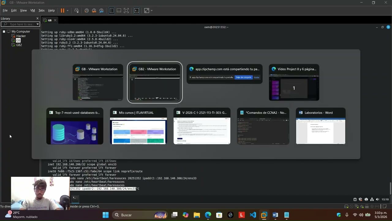Open Word from the taskbar
The image size is (392, 221).
(275, 215)
